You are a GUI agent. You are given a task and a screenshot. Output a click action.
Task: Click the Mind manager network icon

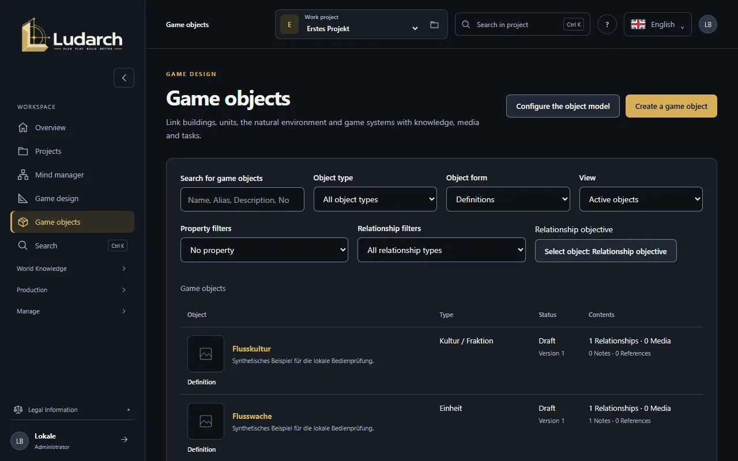click(23, 175)
